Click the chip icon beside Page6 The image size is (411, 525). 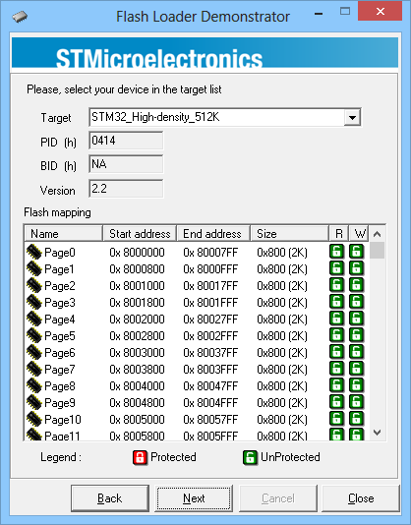(x=33, y=352)
